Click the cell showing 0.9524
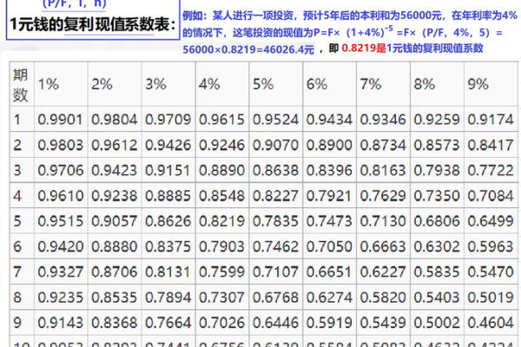Screen dimensions: 521x347 [x=275, y=120]
